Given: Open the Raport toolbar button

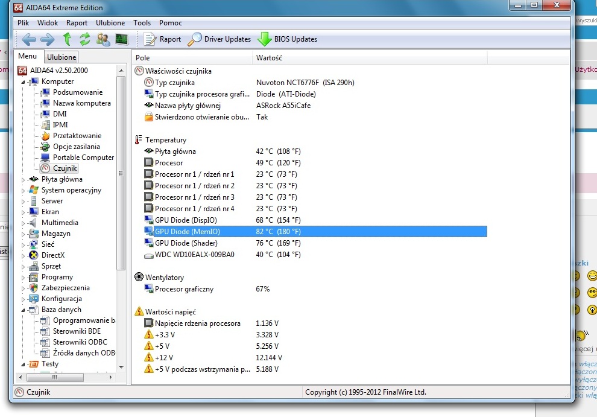Looking at the screenshot, I should point(163,39).
